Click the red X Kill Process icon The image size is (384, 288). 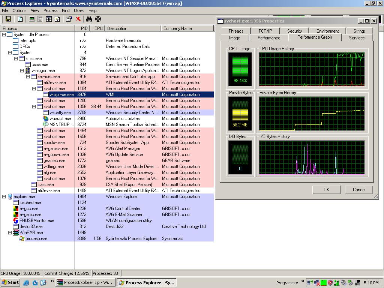78,19
